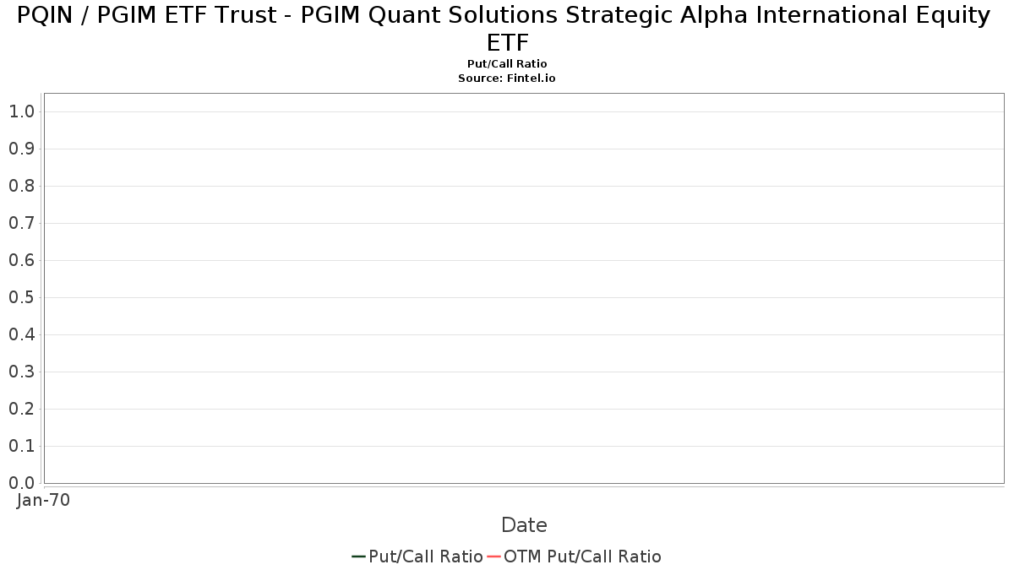The height and width of the screenshot is (570, 1014).
Task: Click the 0.5 y-axis tick label
Action: tap(21, 297)
